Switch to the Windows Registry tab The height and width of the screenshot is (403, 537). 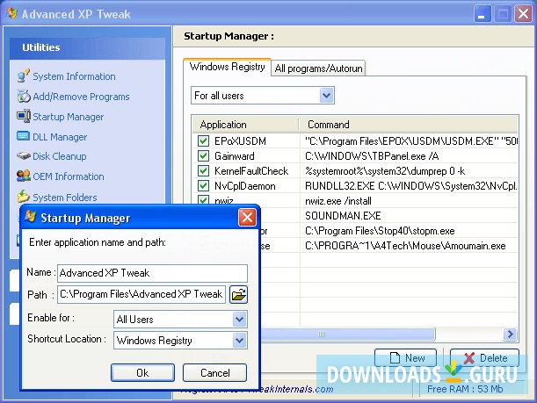pos(228,67)
